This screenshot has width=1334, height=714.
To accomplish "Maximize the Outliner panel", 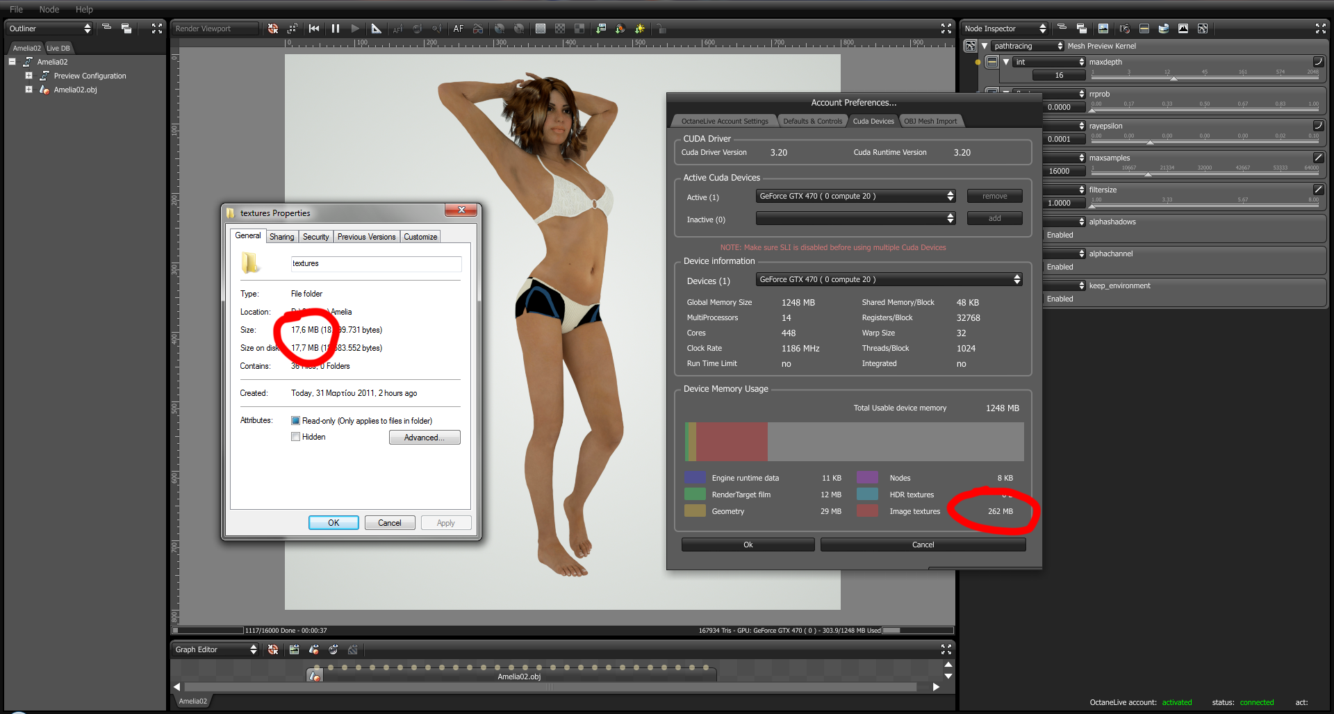I will tap(157, 28).
